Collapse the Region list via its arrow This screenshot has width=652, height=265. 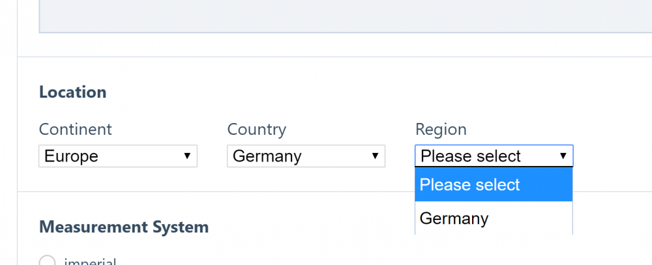point(563,156)
